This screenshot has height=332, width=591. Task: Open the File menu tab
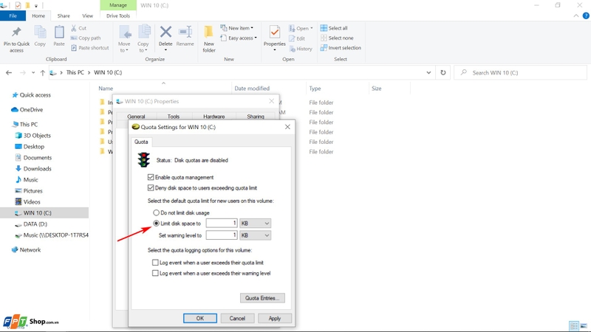(13, 15)
